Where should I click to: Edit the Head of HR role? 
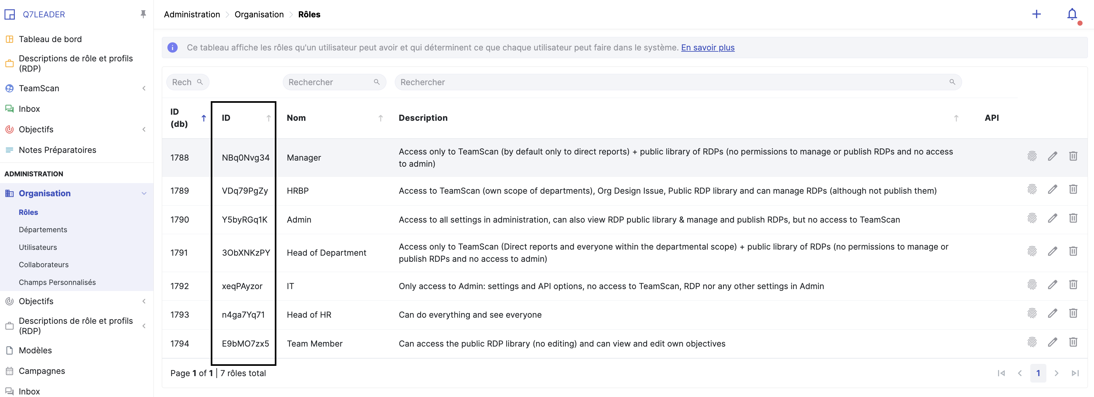pos(1052,313)
